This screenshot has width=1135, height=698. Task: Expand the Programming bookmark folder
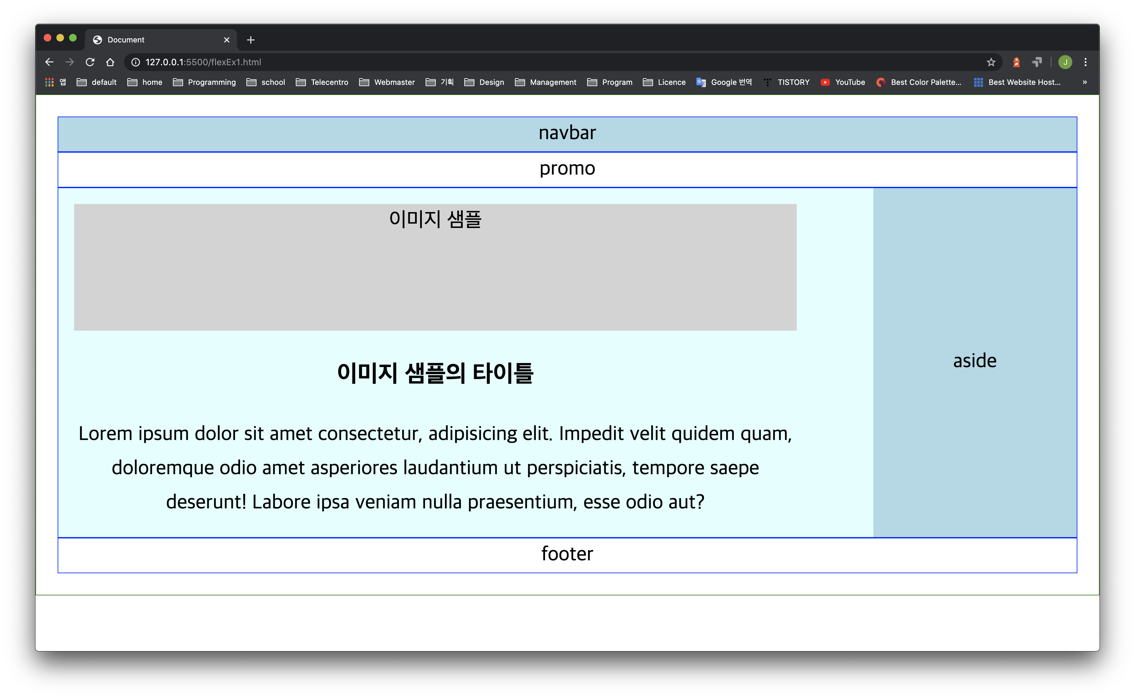click(205, 82)
